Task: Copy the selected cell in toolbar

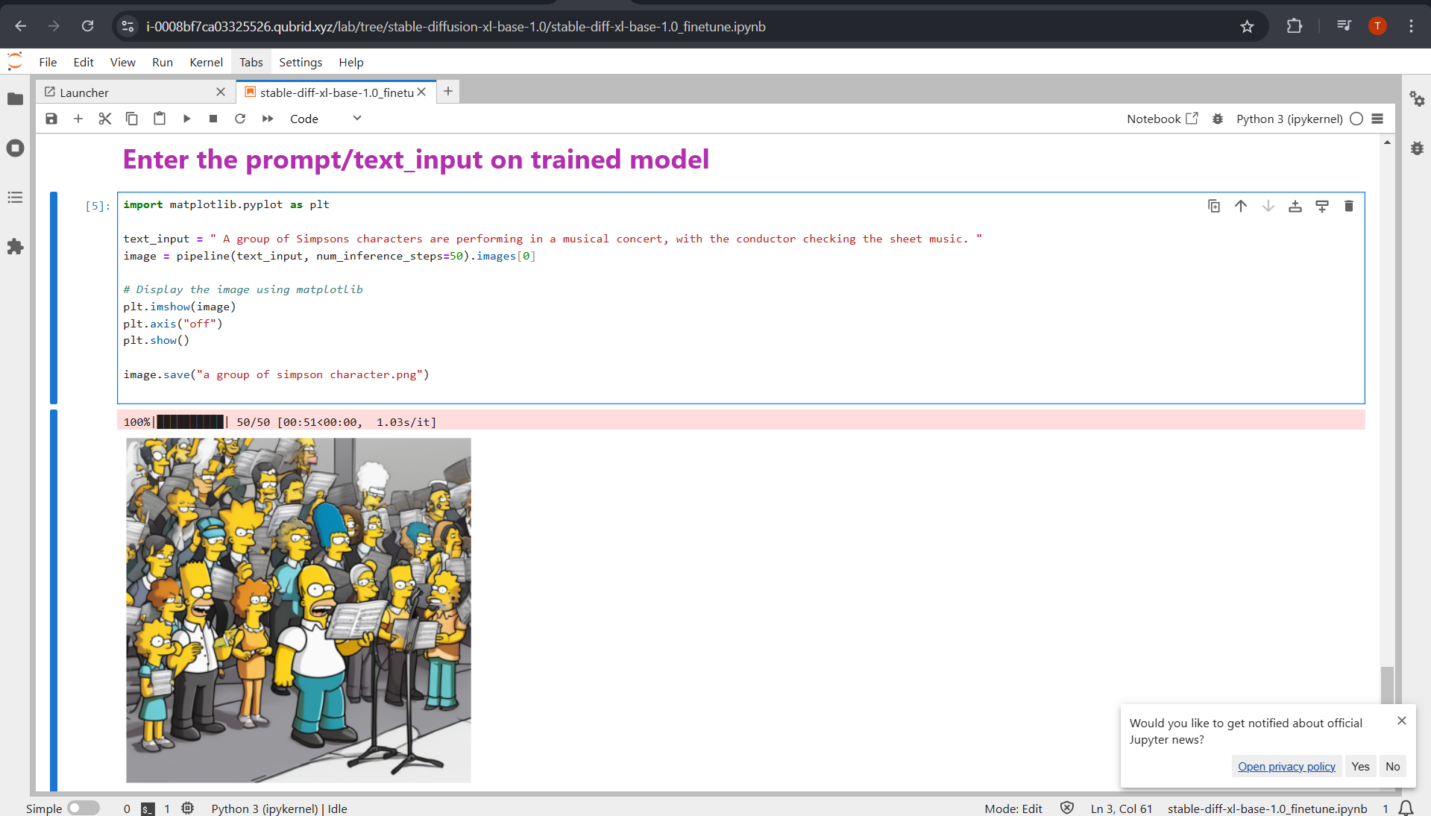Action: click(x=132, y=119)
